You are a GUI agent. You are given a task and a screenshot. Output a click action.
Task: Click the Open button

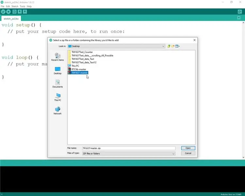point(188,148)
